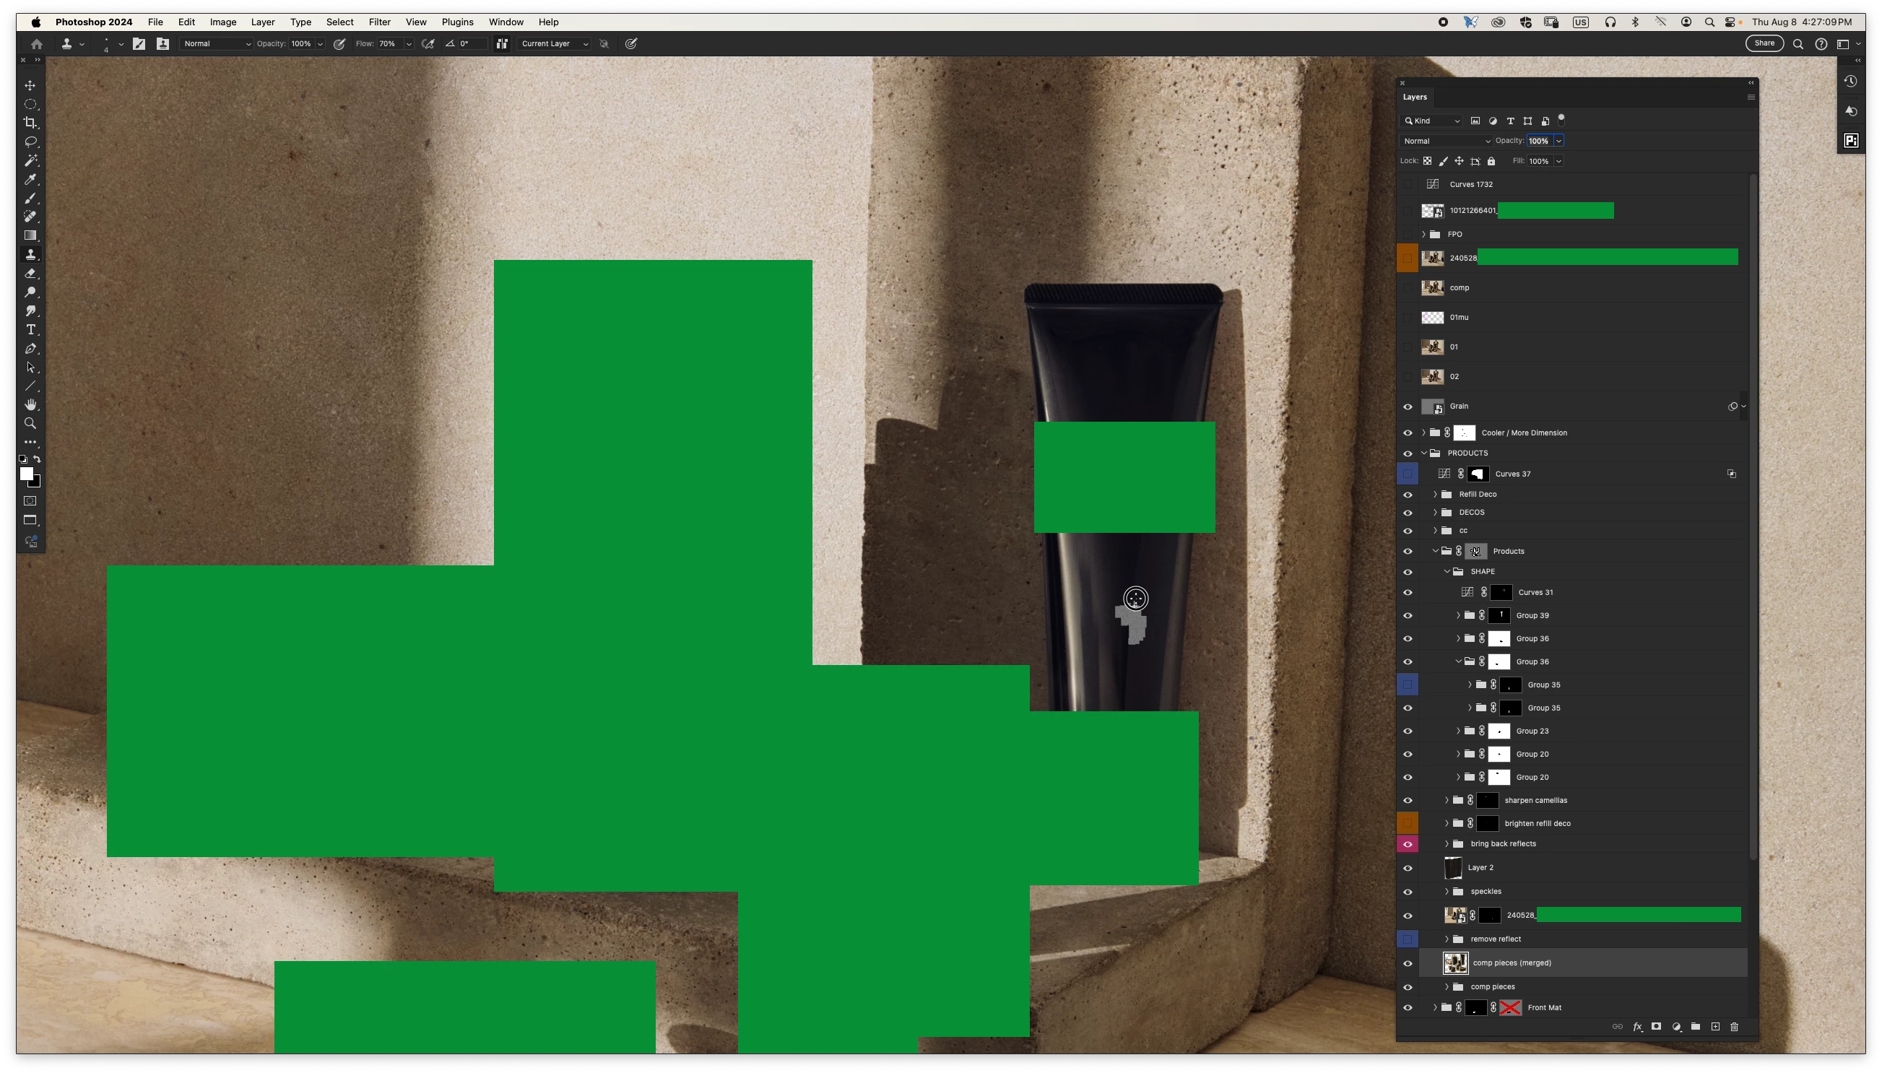The width and height of the screenshot is (1882, 1073).
Task: Select the Hand tool
Action: click(x=30, y=404)
